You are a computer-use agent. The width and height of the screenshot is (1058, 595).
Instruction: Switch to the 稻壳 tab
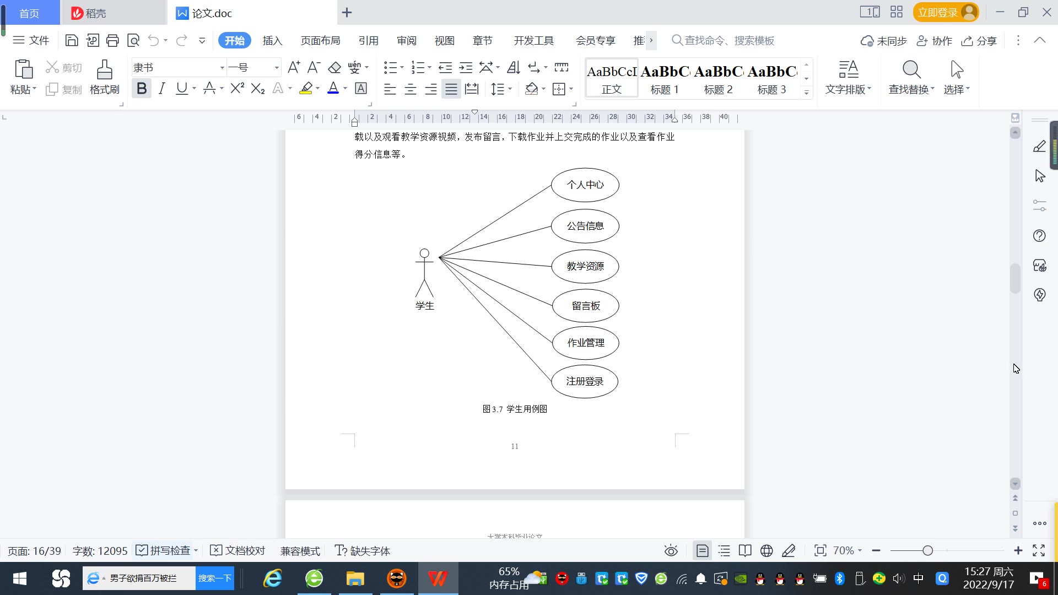click(113, 13)
